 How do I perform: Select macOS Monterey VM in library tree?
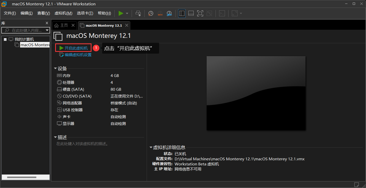pyautogui.click(x=35, y=45)
